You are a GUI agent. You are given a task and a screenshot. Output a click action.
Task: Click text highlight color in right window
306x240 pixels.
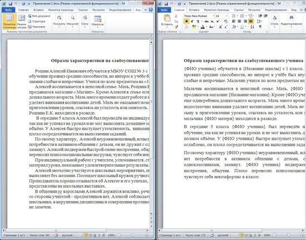click(x=194, y=27)
